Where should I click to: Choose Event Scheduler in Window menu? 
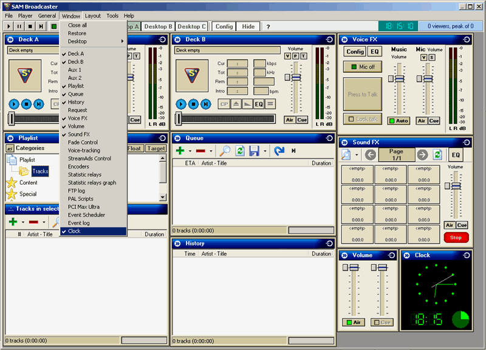click(x=94, y=215)
